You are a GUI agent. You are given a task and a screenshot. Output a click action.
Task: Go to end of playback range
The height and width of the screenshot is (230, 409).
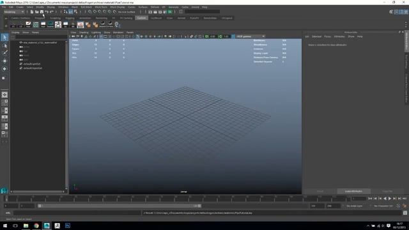(x=405, y=199)
